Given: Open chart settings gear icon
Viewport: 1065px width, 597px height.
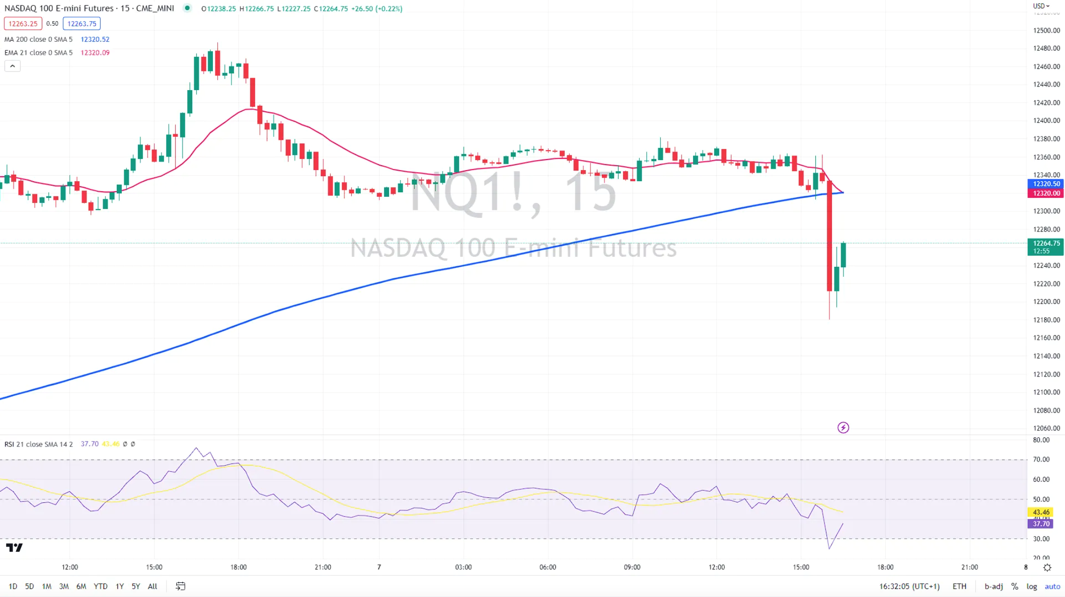Looking at the screenshot, I should click(1047, 567).
